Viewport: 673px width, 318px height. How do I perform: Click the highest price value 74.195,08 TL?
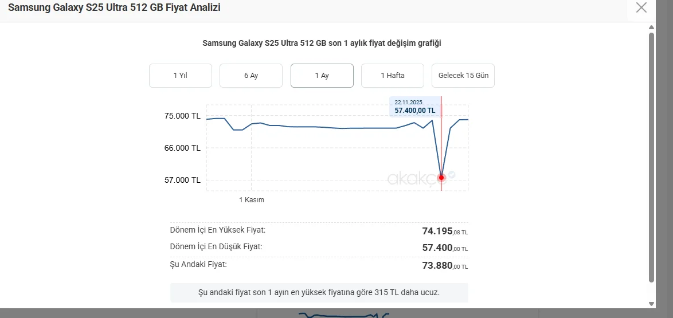coord(445,231)
